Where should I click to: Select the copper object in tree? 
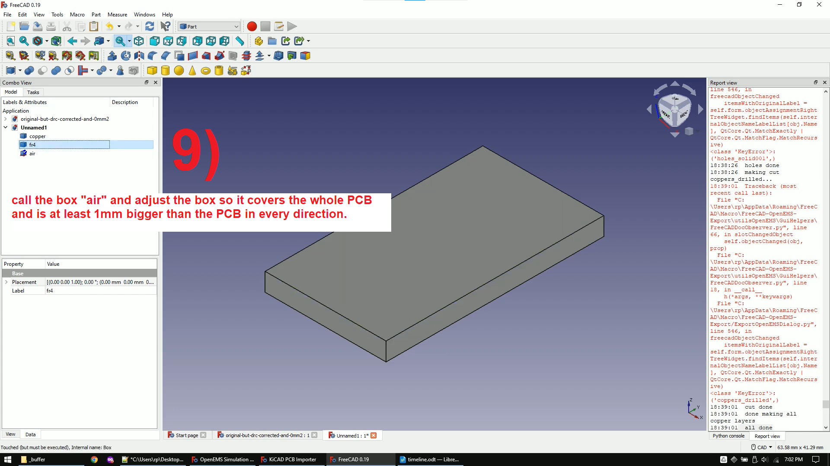37,136
